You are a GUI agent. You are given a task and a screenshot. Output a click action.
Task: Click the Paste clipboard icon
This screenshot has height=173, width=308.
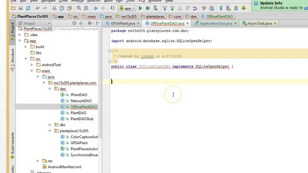click(x=69, y=8)
